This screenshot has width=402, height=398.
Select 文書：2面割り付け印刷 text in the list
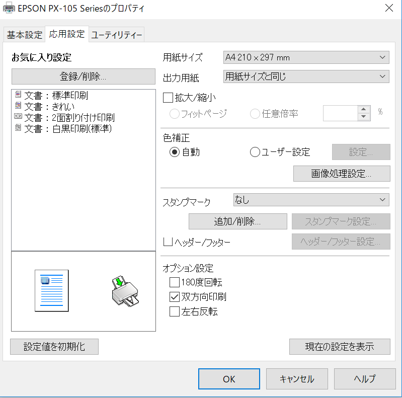point(69,118)
